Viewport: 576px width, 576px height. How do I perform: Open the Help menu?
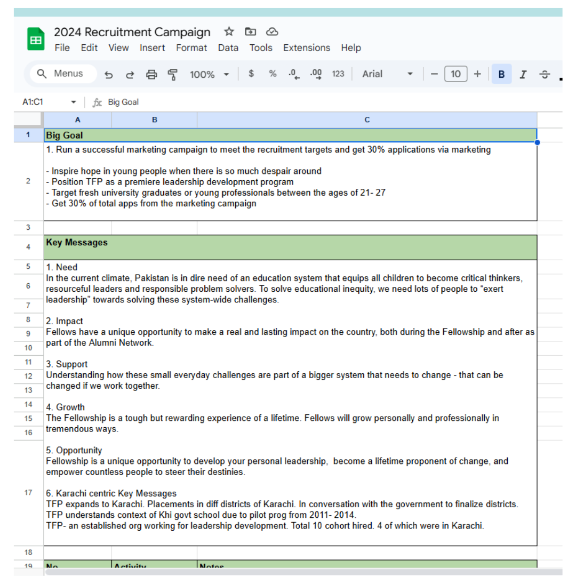(x=351, y=48)
